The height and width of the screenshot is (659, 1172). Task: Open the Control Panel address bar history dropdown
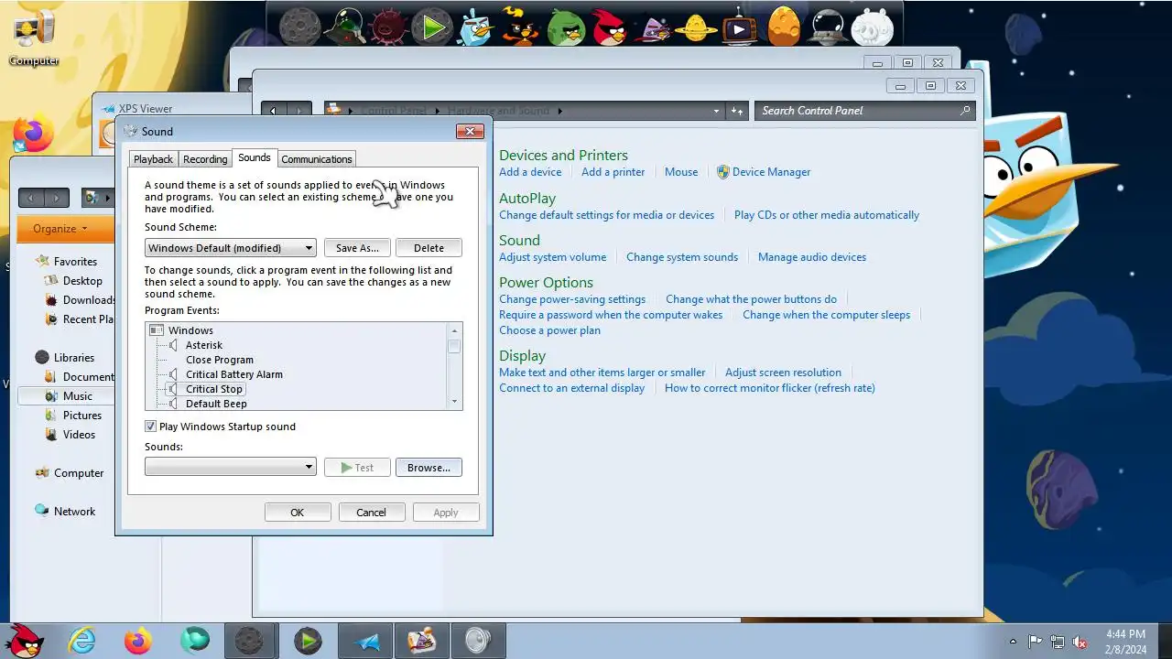tap(716, 111)
